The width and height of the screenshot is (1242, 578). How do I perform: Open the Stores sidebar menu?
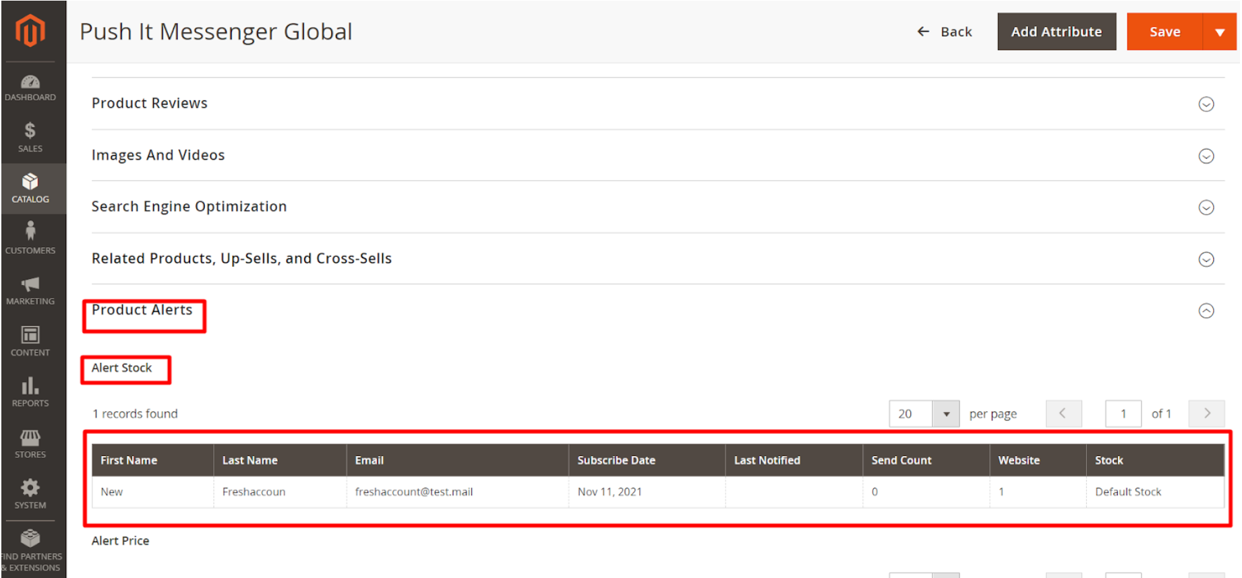pos(30,444)
